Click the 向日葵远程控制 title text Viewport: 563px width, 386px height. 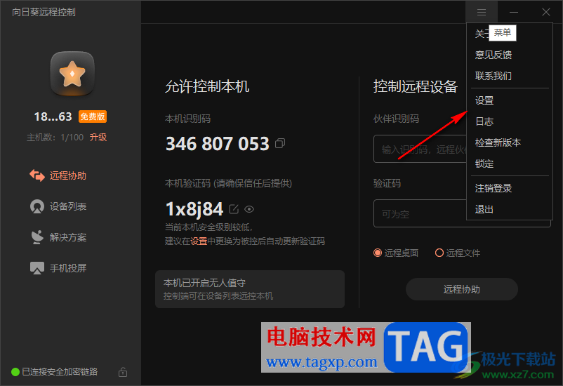click(x=44, y=12)
